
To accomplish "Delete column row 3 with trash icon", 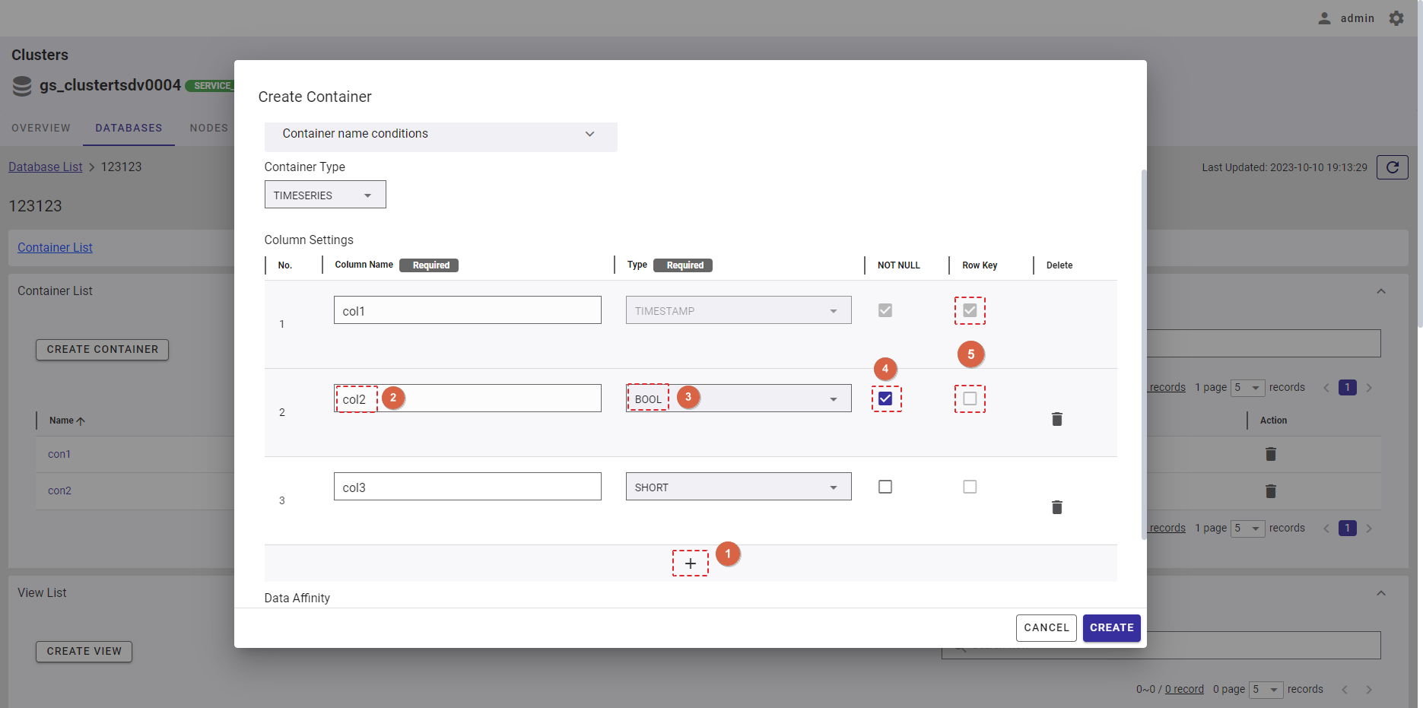I will click(x=1056, y=507).
